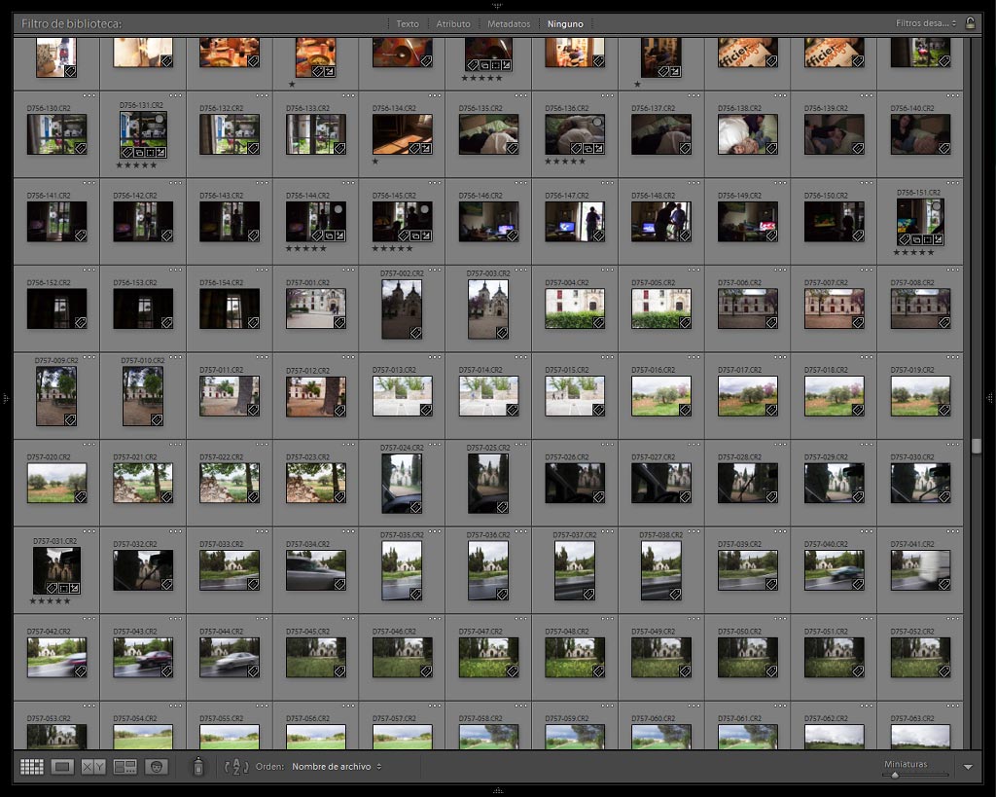Open the toolbar content triangle menu
The image size is (996, 797).
[968, 767]
